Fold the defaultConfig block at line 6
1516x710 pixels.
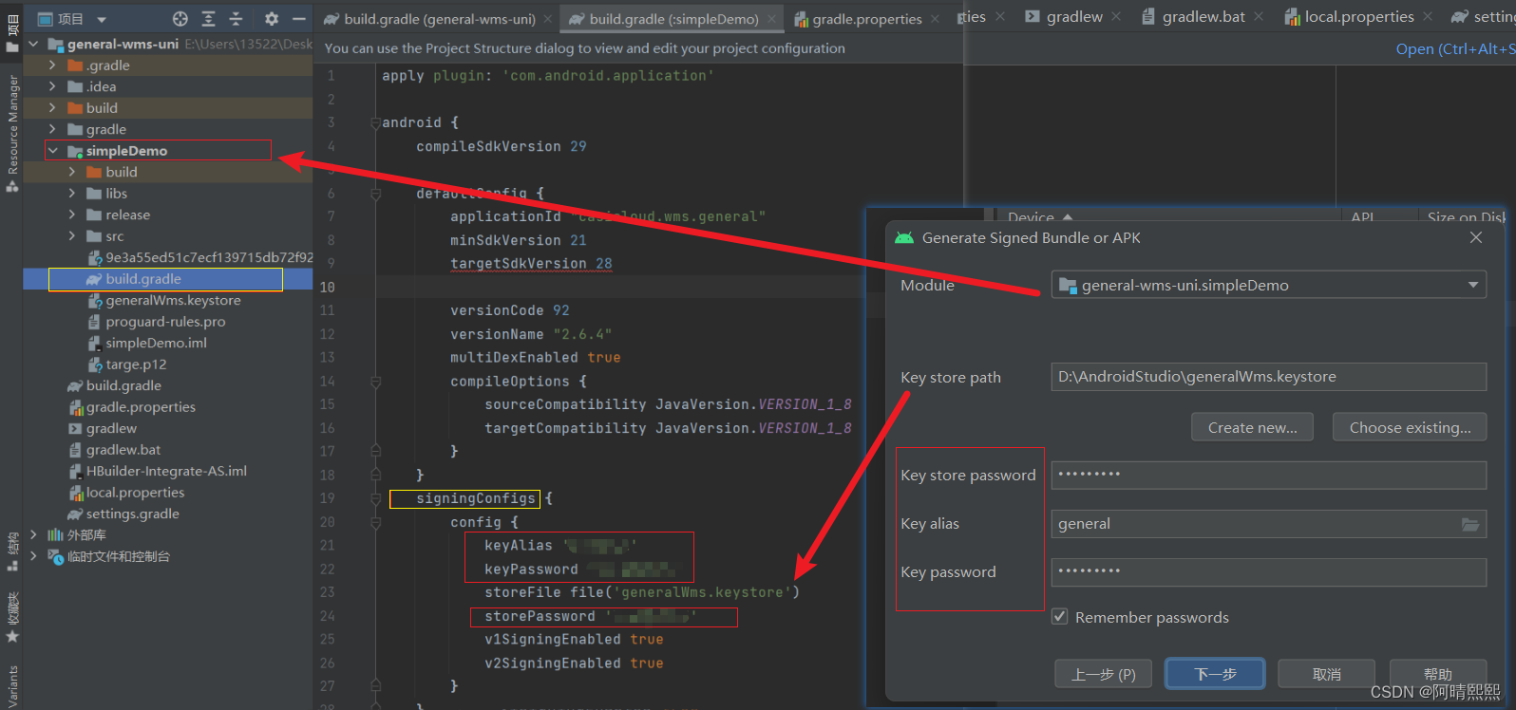tap(375, 194)
